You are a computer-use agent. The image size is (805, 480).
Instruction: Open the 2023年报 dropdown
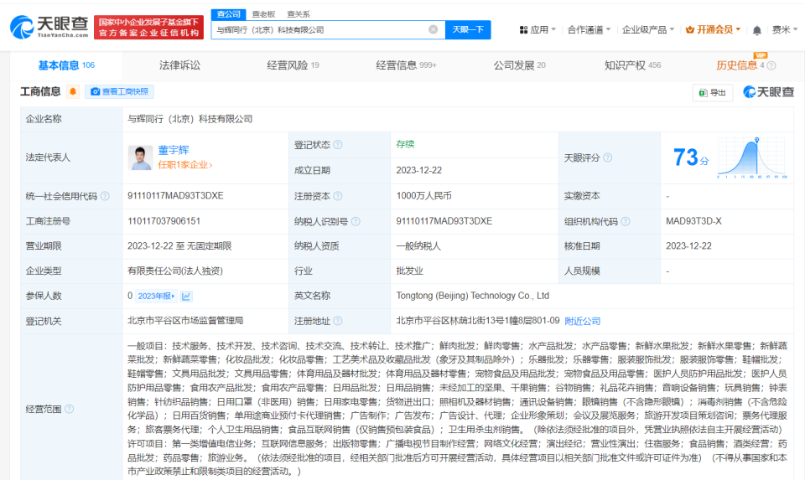(157, 296)
